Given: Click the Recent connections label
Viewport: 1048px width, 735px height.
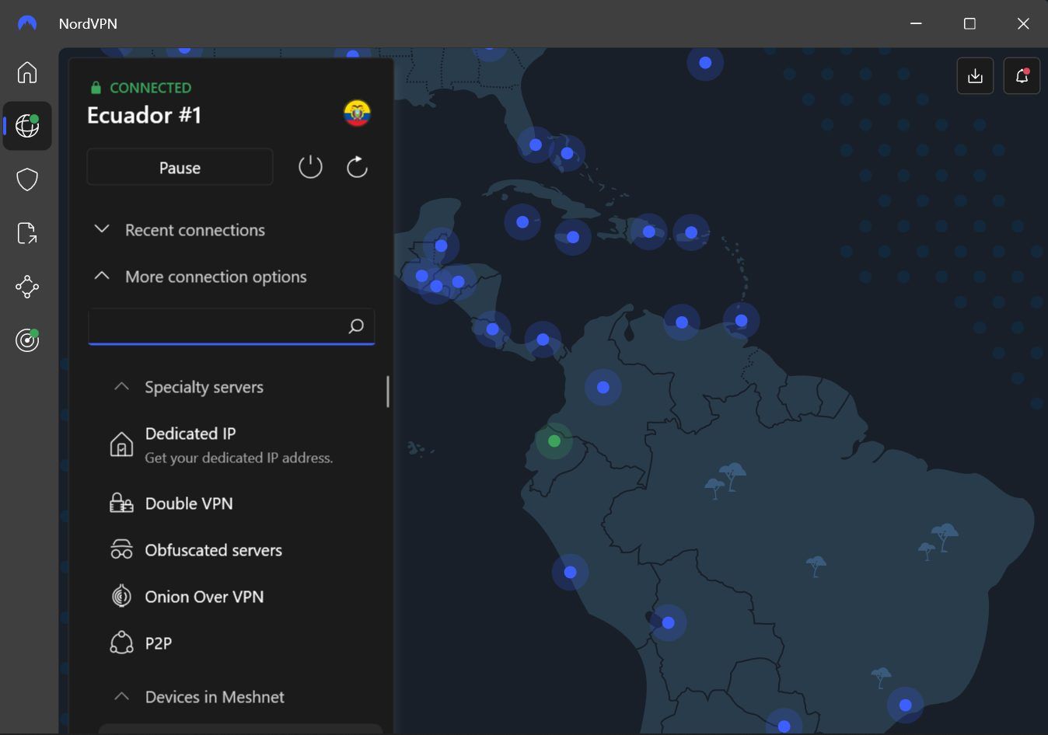Looking at the screenshot, I should coord(195,230).
